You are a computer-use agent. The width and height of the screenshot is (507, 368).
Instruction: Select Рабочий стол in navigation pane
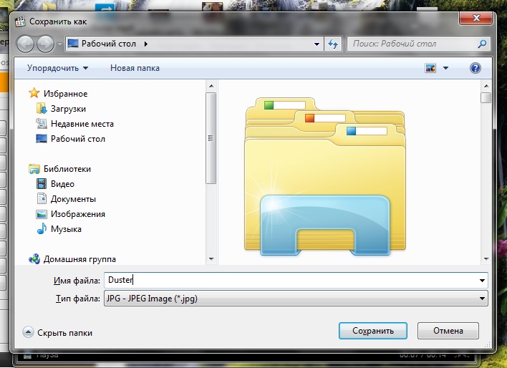coord(77,139)
